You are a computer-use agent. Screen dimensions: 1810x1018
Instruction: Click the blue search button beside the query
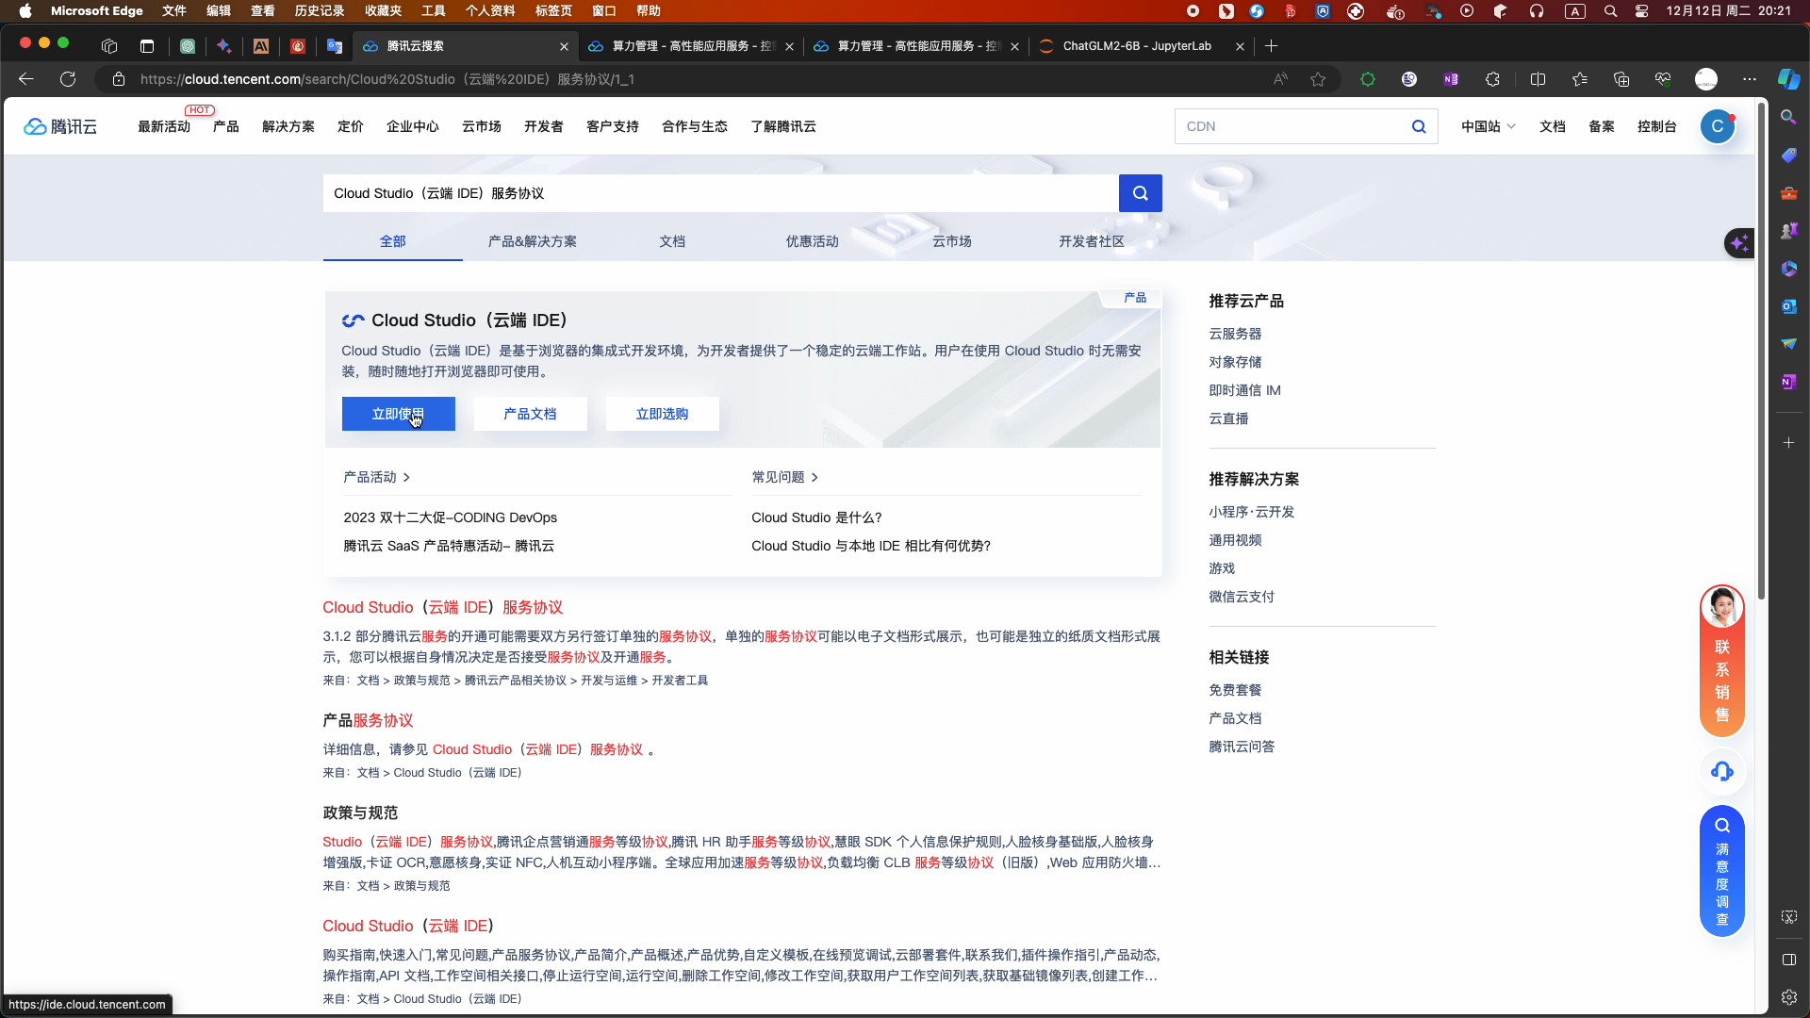click(1140, 193)
